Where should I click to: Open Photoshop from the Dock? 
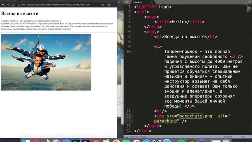tap(76, 140)
